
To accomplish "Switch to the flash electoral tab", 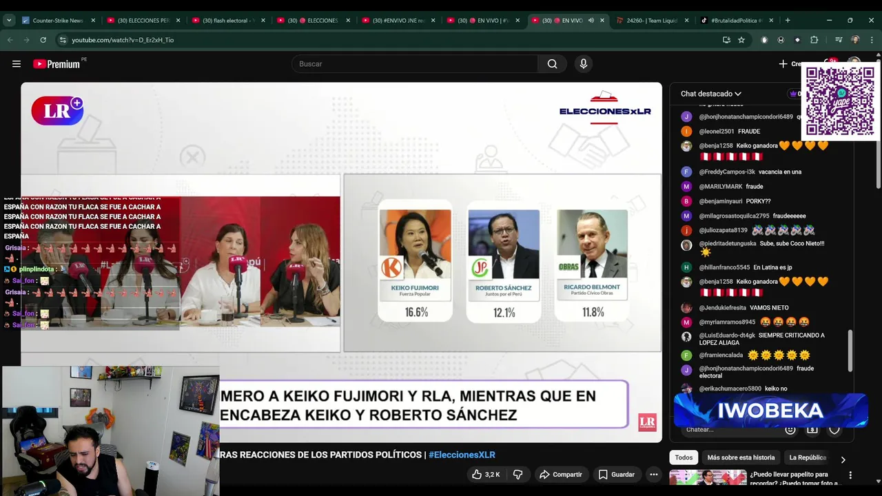I will pos(228,21).
